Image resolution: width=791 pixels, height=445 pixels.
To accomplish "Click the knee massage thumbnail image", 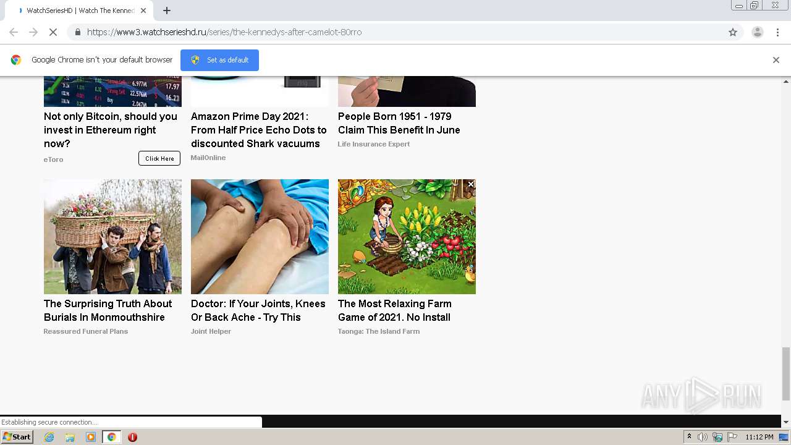I will pyautogui.click(x=260, y=237).
